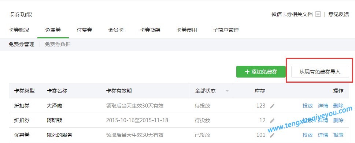Open 报表 for the 饿死的服务 coupon
Image resolution: width=355 pixels, height=143 pixels.
click(338, 135)
